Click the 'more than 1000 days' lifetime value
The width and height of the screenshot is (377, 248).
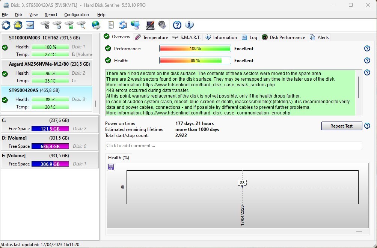click(x=197, y=129)
